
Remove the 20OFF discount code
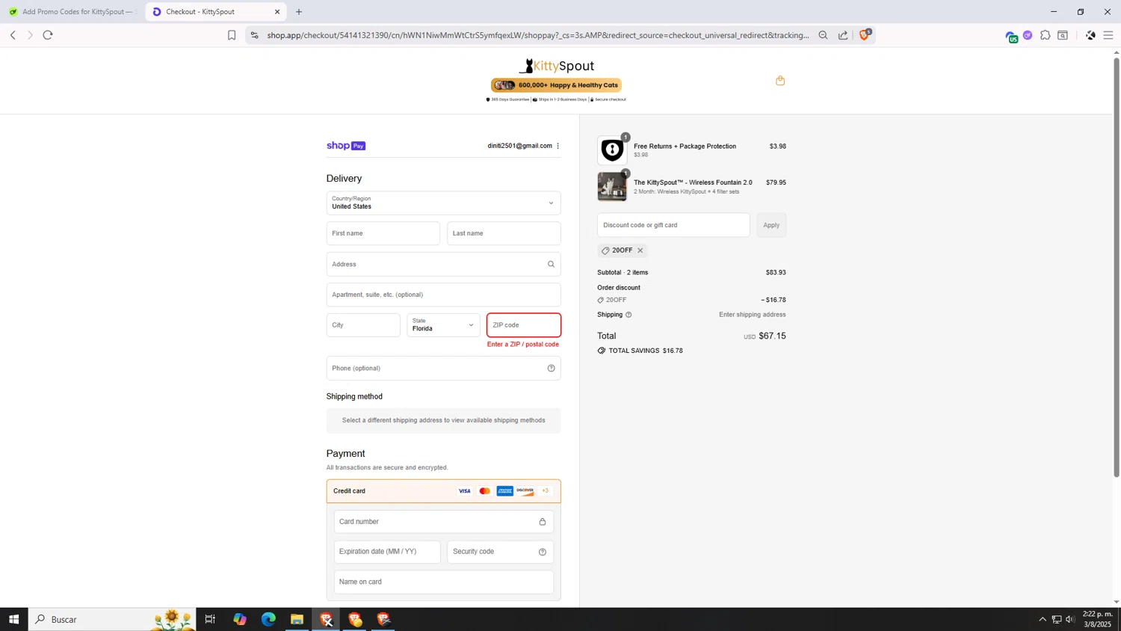click(640, 250)
